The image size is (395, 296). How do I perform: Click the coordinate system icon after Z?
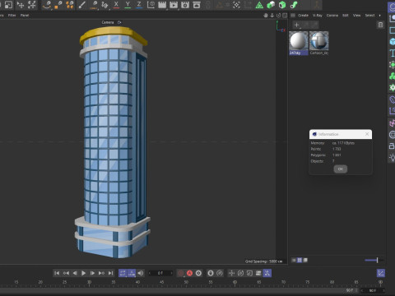pos(151,5)
